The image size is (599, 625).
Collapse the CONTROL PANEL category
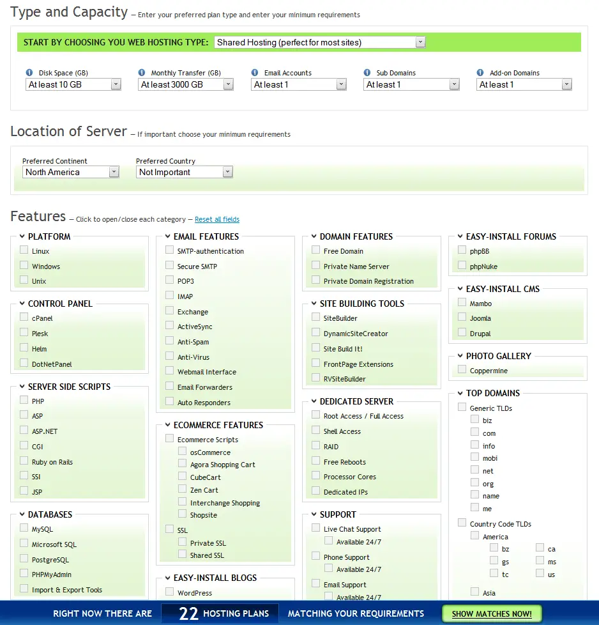[x=22, y=304]
